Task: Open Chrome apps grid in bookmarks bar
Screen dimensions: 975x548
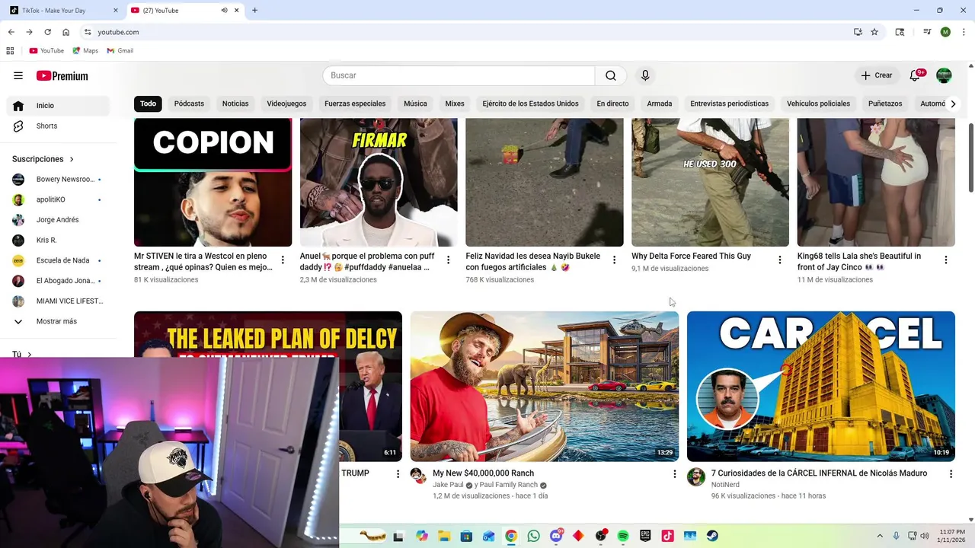Action: pyautogui.click(x=10, y=51)
